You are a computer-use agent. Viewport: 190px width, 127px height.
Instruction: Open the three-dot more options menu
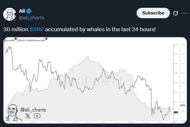[184, 13]
